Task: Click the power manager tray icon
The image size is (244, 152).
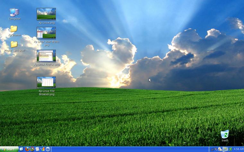Action: [216, 149]
